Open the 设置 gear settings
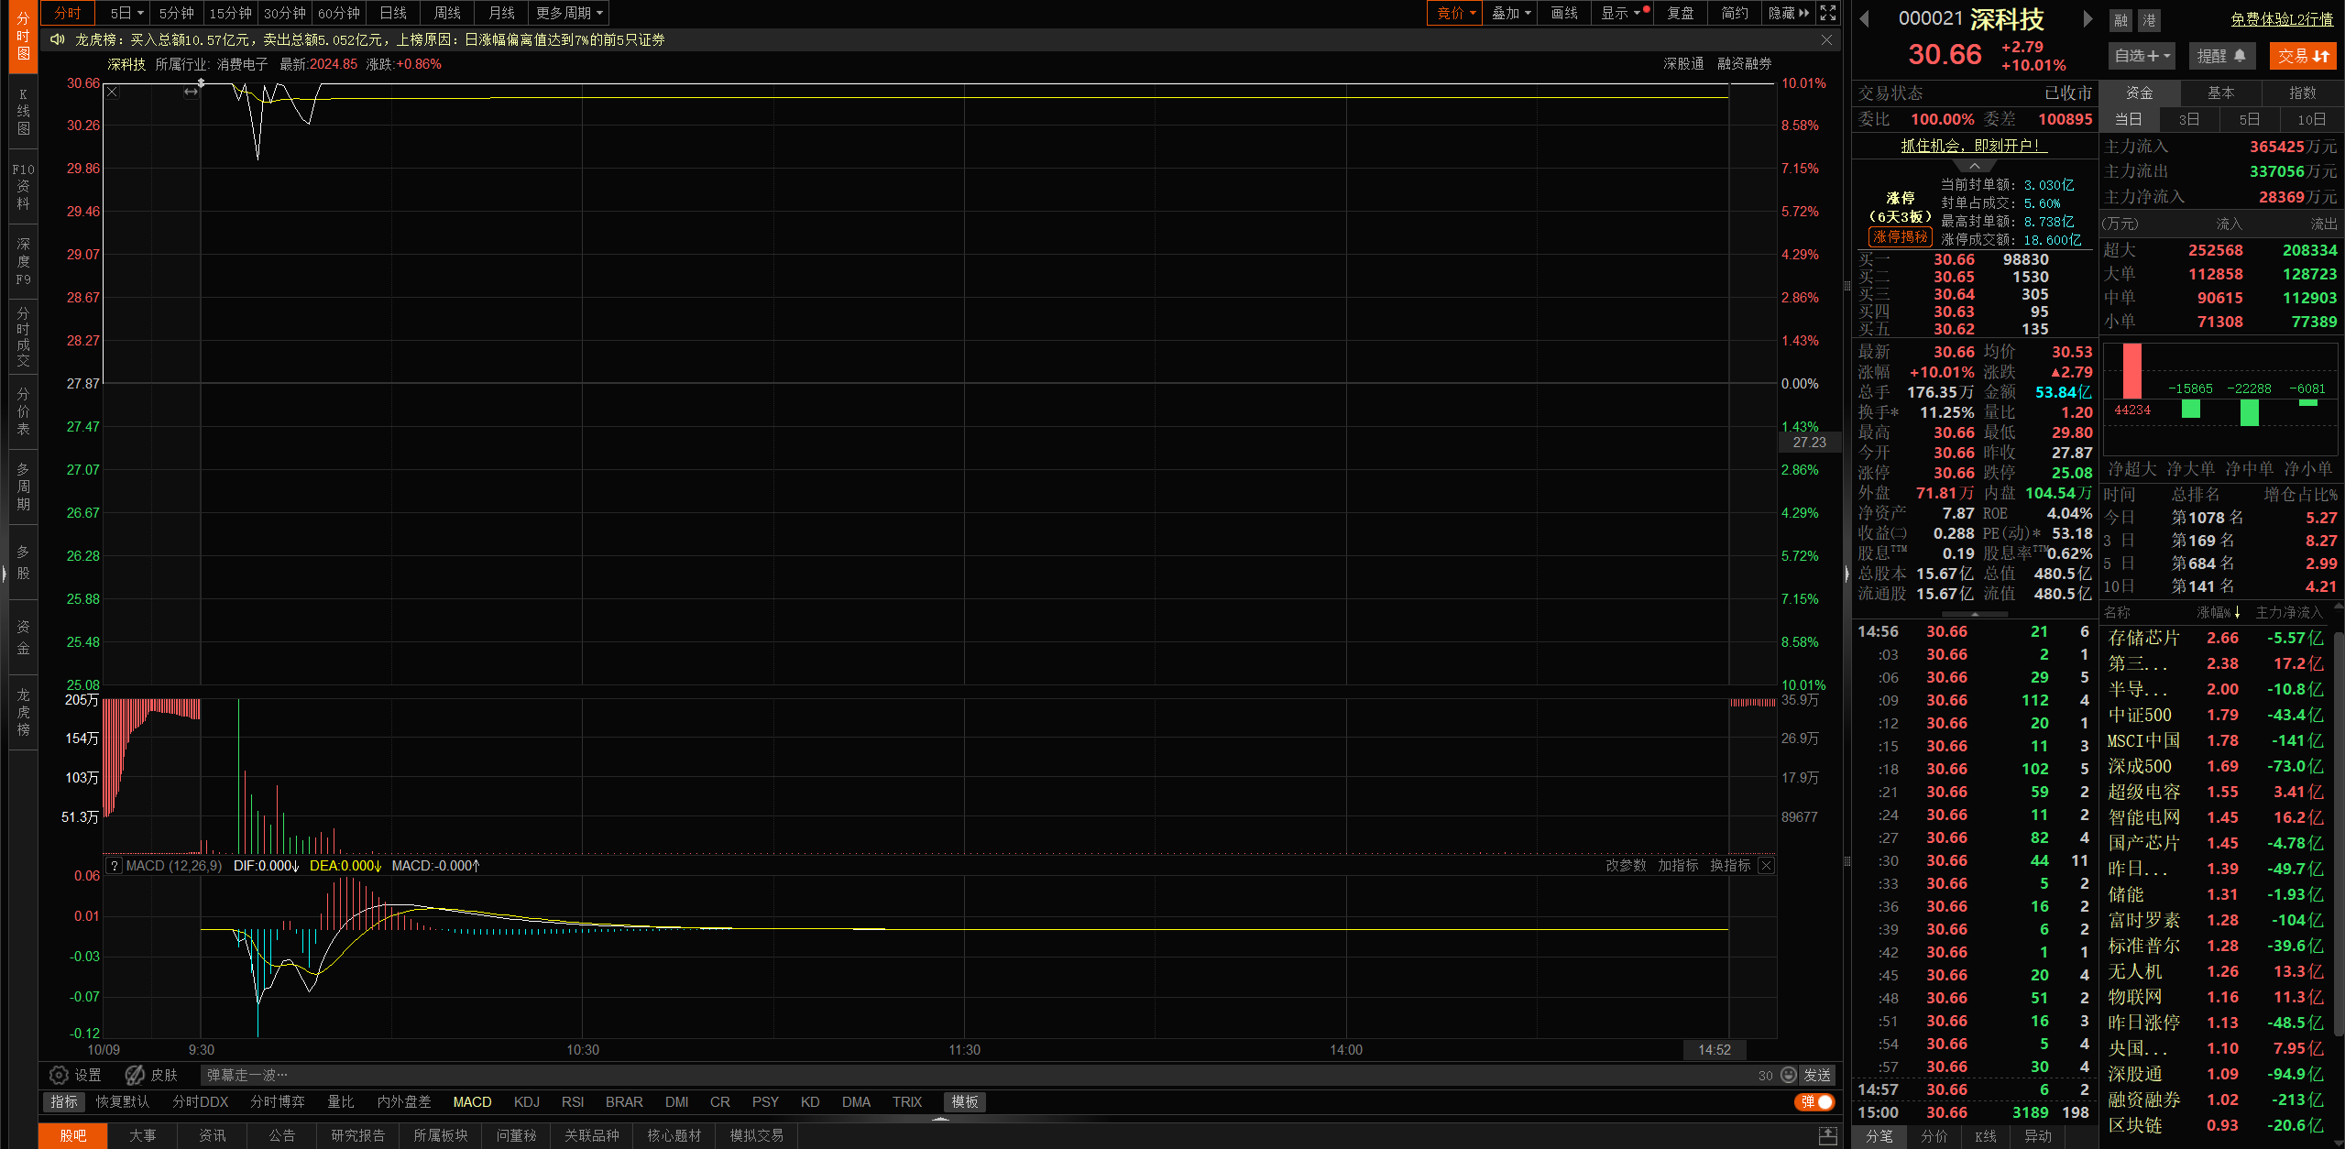 click(x=59, y=1075)
